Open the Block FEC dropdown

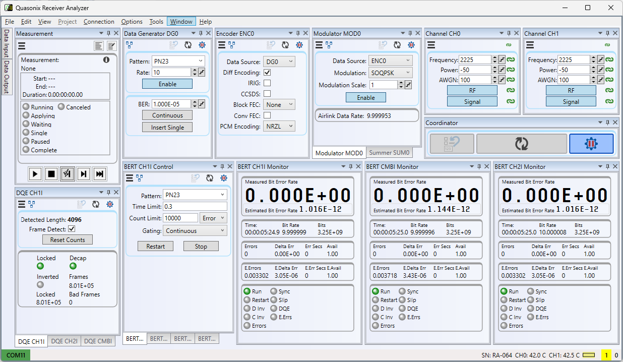[x=279, y=104]
